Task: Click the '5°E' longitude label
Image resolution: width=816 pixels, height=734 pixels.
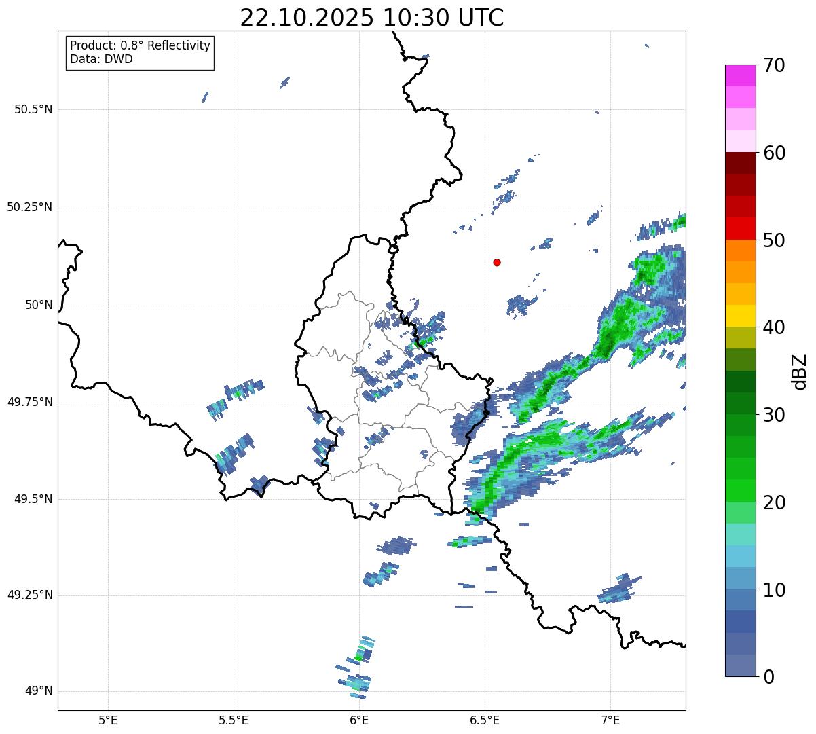Action: click(108, 720)
